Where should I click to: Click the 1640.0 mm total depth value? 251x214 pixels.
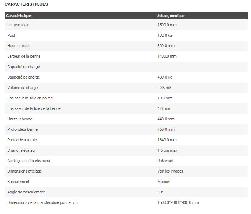point(167,140)
